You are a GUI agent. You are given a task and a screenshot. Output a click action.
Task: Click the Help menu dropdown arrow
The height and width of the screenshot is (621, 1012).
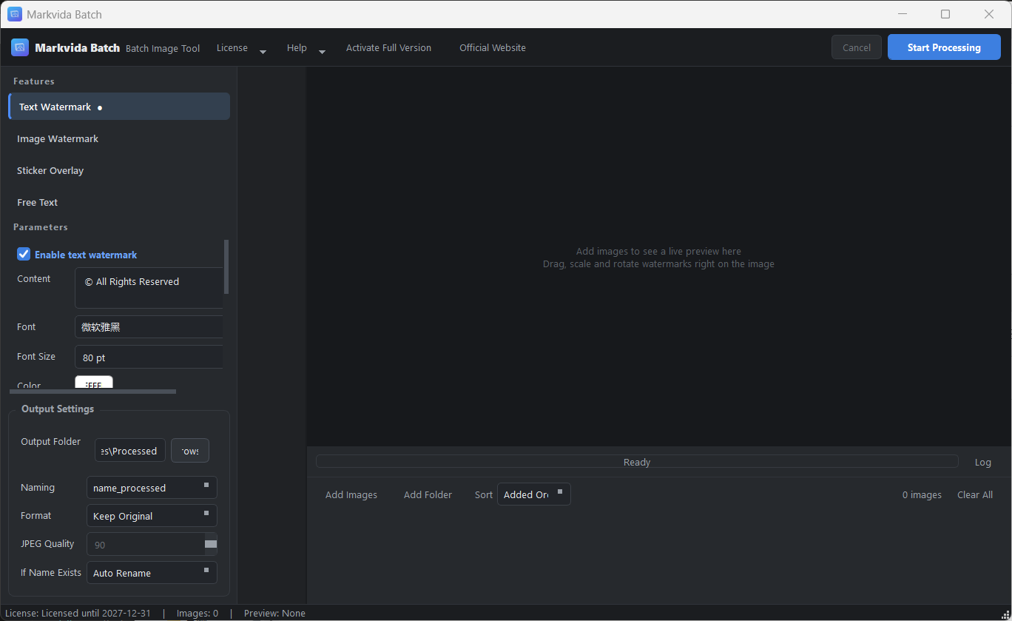point(322,51)
